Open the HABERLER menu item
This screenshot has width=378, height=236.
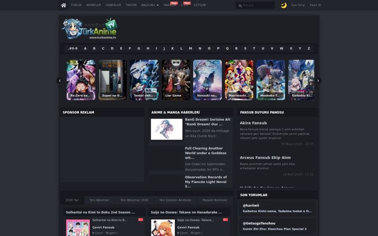pyautogui.click(x=113, y=5)
